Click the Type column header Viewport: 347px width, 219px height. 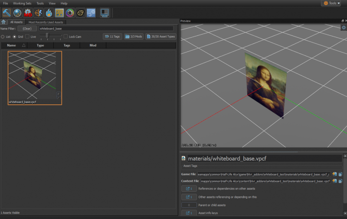click(x=40, y=45)
